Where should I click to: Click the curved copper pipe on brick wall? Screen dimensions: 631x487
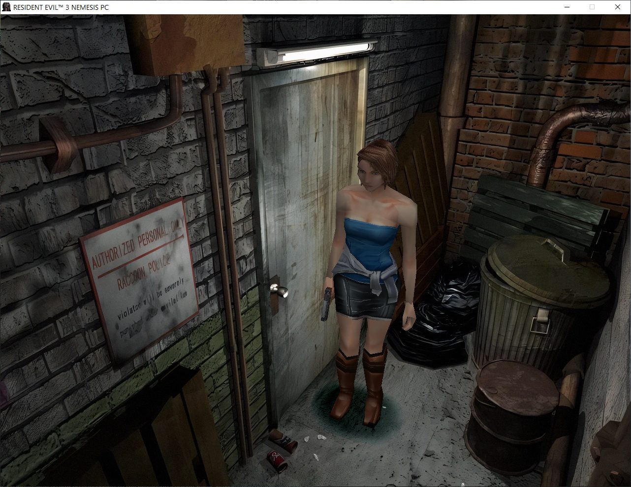(566, 128)
